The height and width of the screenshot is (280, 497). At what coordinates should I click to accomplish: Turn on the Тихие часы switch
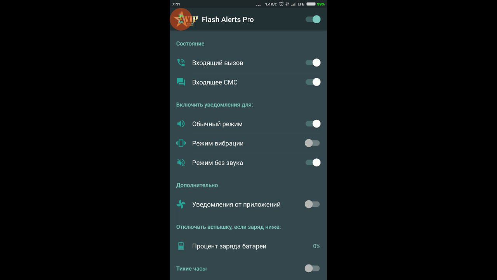[312, 268]
